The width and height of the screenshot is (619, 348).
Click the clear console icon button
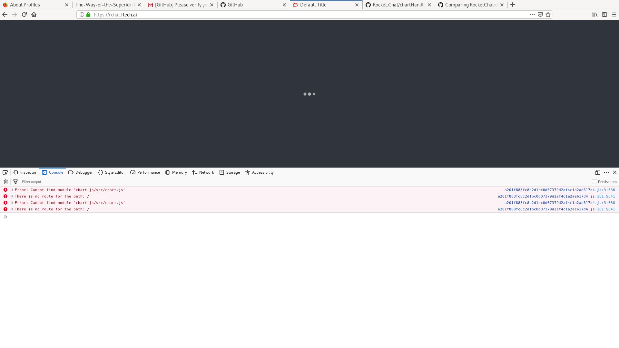point(5,181)
